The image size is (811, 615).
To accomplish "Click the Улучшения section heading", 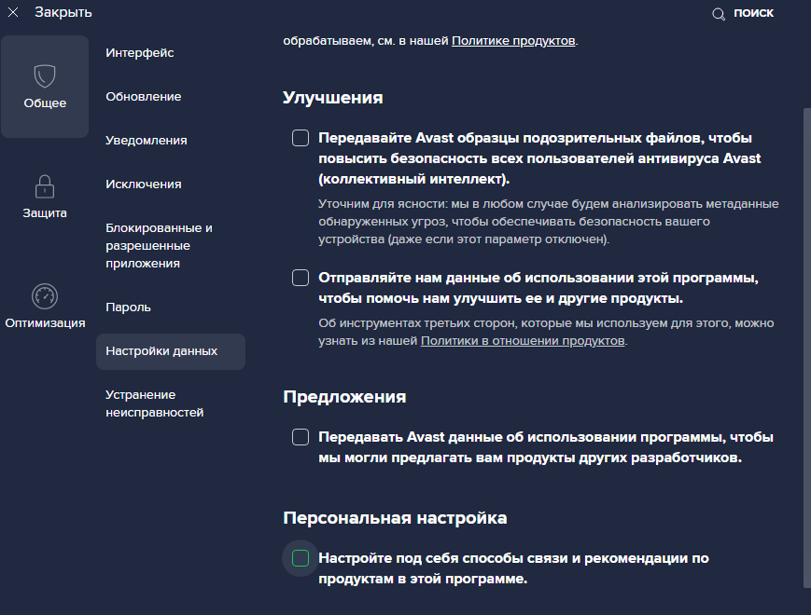I will click(332, 98).
